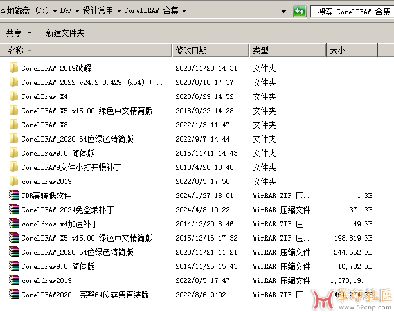The width and height of the screenshot is (394, 312).
Task: Expand dropdown arrow after CorelDRAW 合集 breadcrumb
Action: click(x=184, y=11)
